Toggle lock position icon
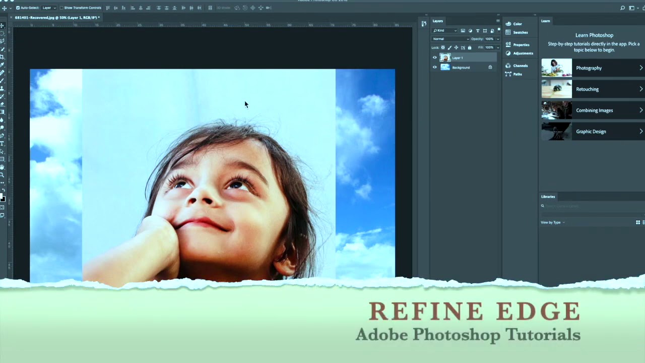 [x=456, y=47]
